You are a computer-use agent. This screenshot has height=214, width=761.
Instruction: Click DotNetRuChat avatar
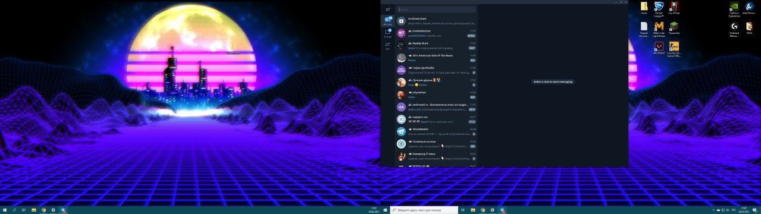click(401, 33)
